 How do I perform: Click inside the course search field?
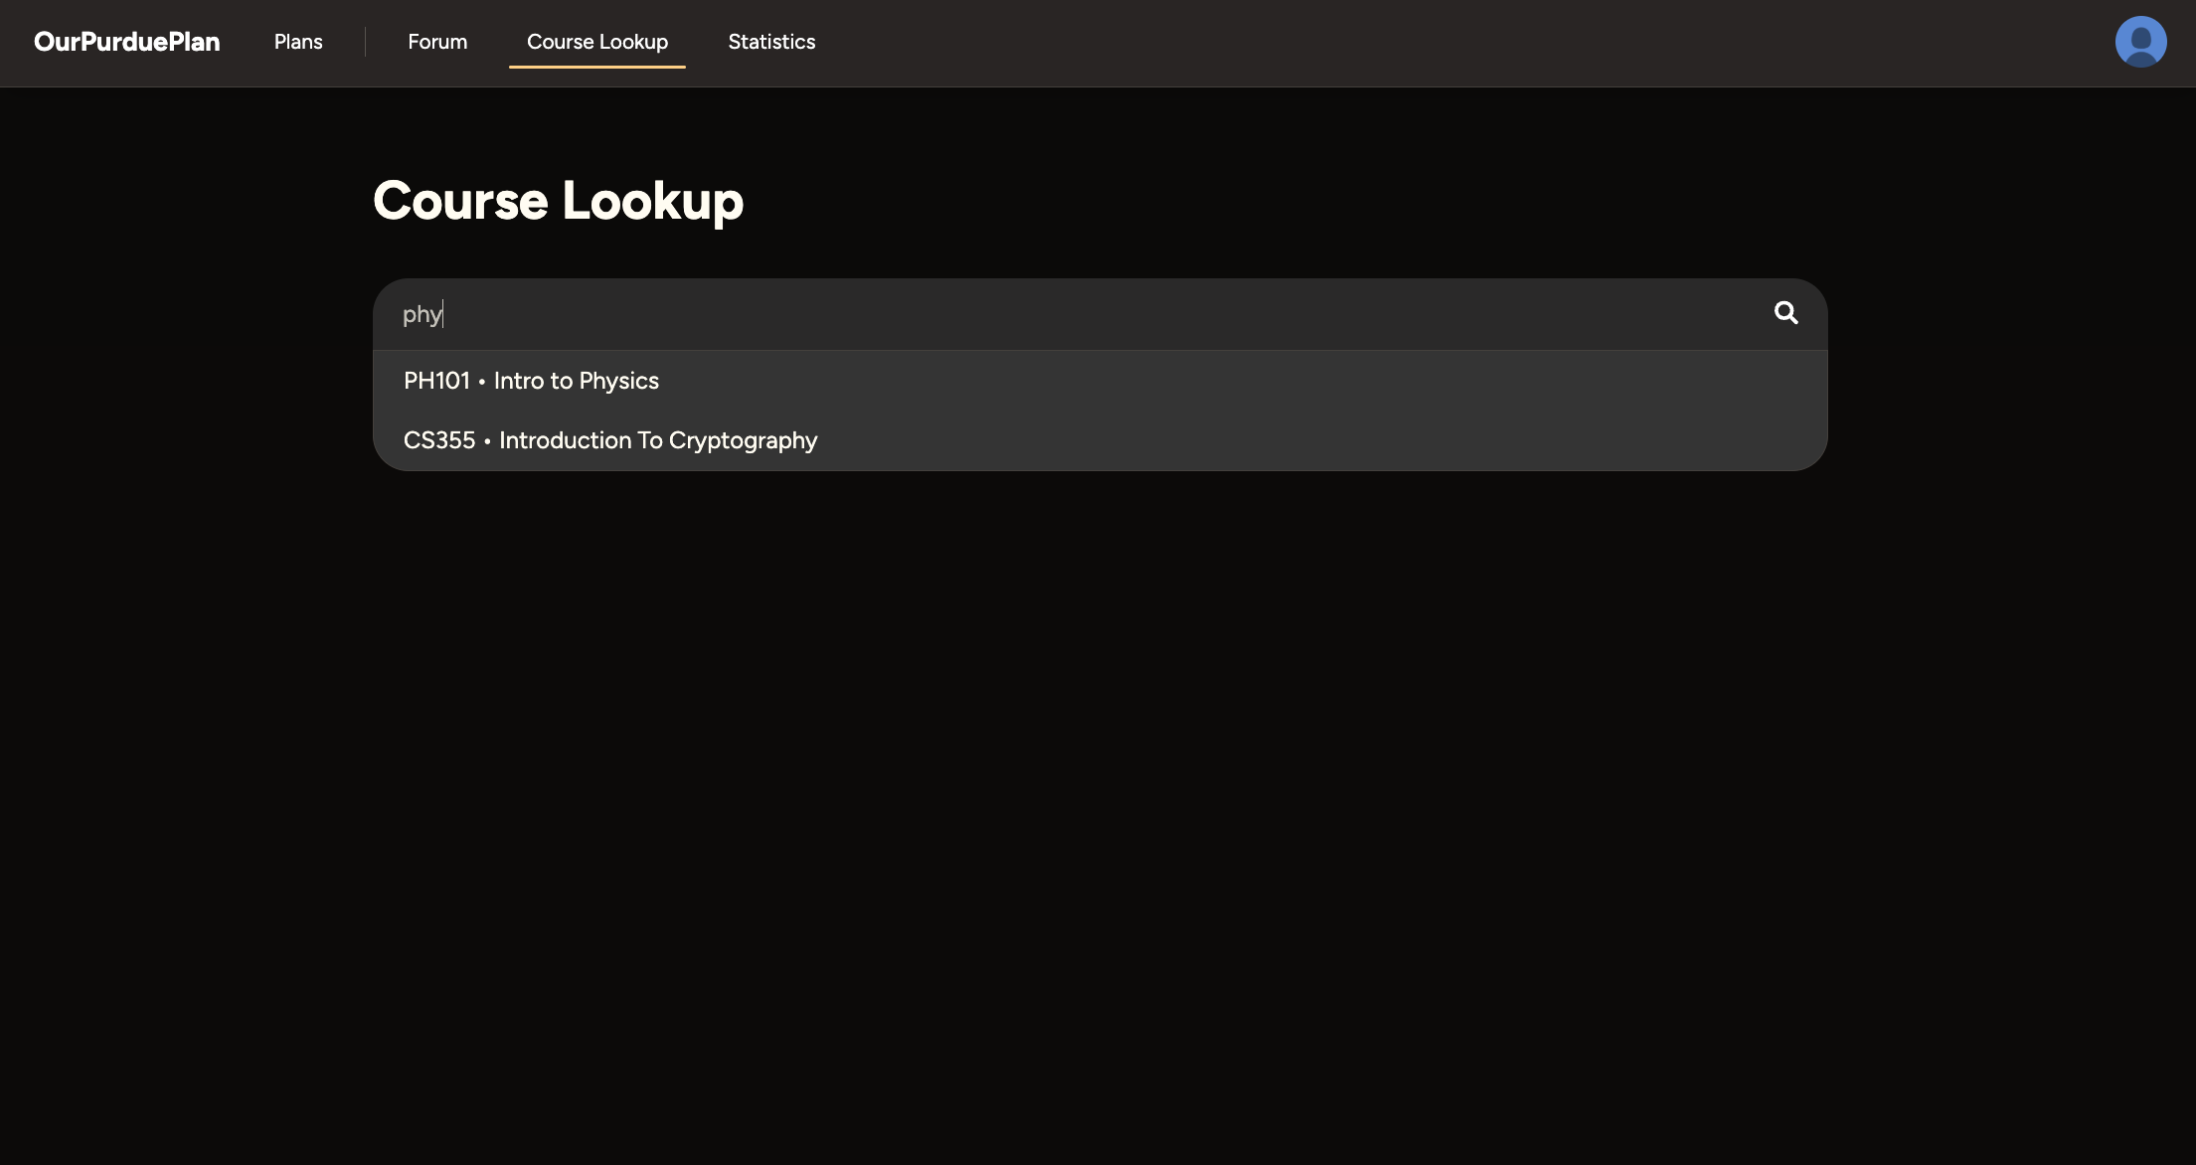[x=994, y=314]
